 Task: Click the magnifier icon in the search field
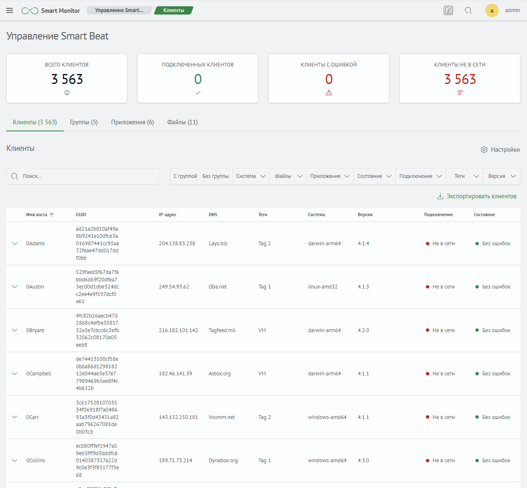[x=15, y=176]
